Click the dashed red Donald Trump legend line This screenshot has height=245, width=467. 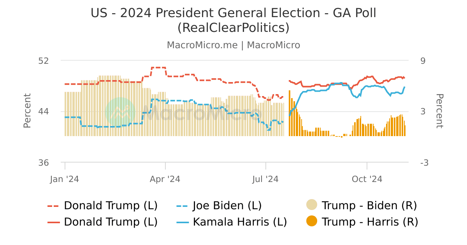[54, 205]
